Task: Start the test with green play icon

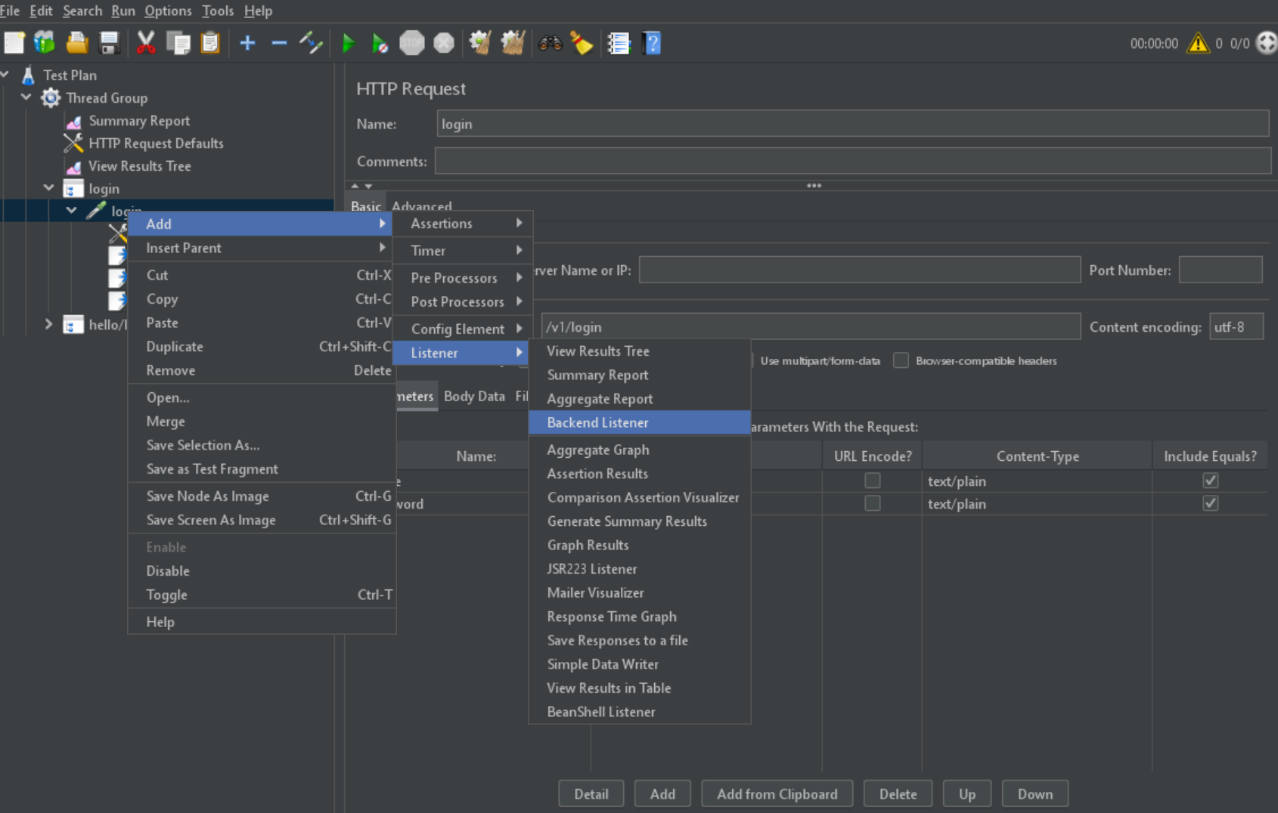Action: [x=349, y=43]
